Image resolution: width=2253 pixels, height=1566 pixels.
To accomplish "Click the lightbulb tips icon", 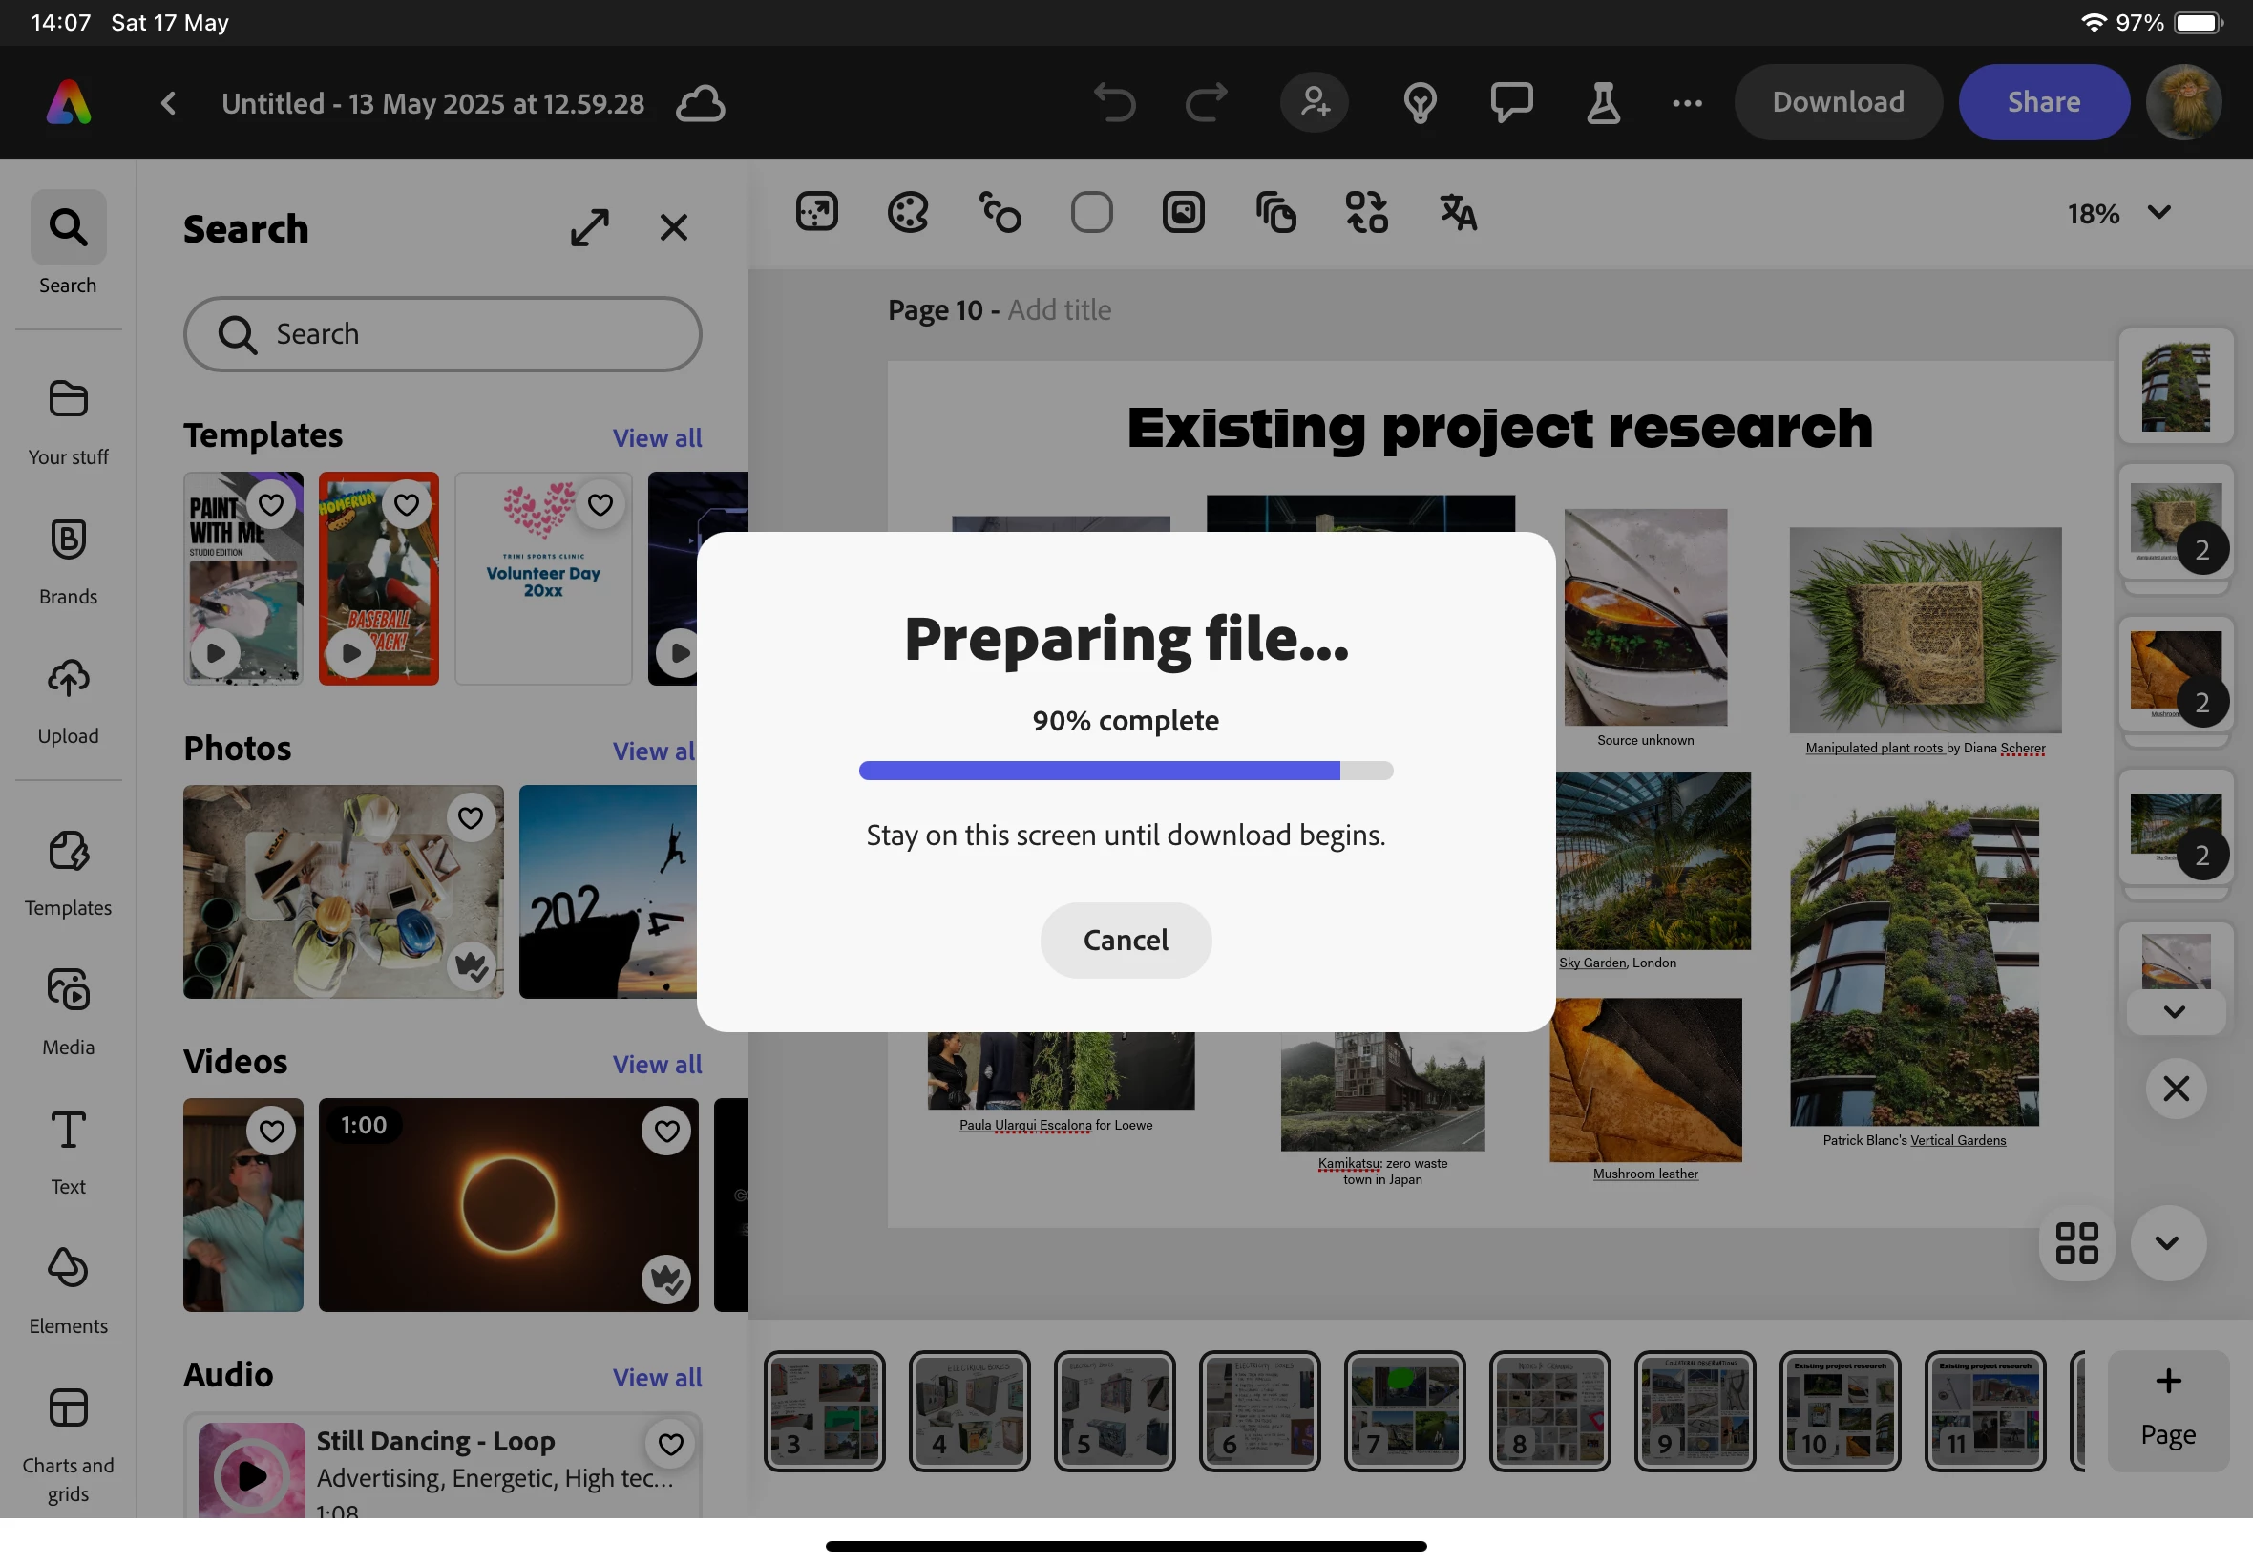I will 1420,102.
